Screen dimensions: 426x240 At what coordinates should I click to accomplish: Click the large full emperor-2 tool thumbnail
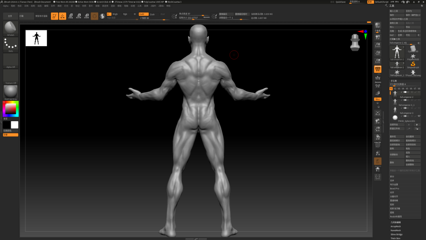point(397,53)
